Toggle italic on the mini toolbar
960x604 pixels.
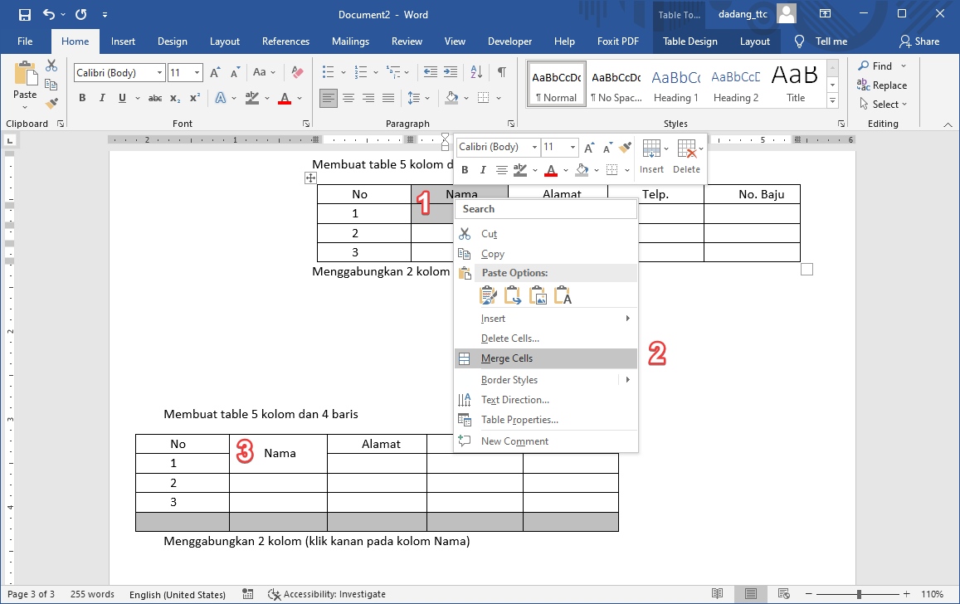click(482, 169)
